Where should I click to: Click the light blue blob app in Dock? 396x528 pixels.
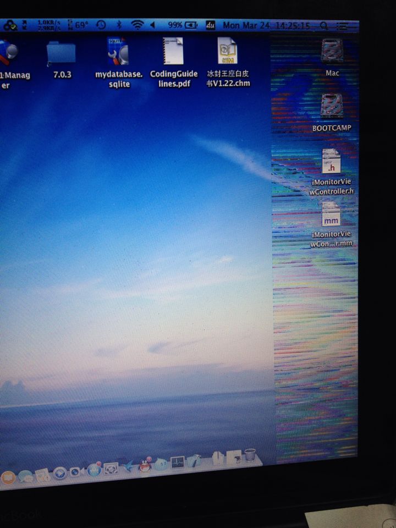[x=161, y=464]
